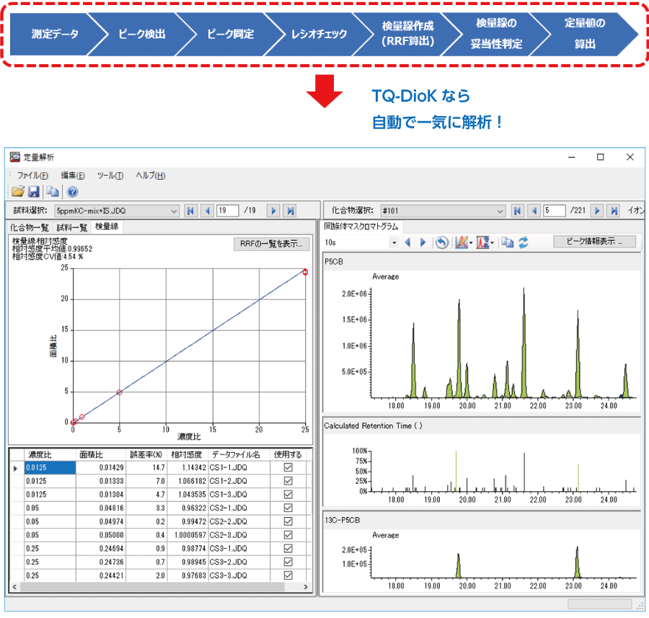Go to next compound arrow

pos(596,211)
